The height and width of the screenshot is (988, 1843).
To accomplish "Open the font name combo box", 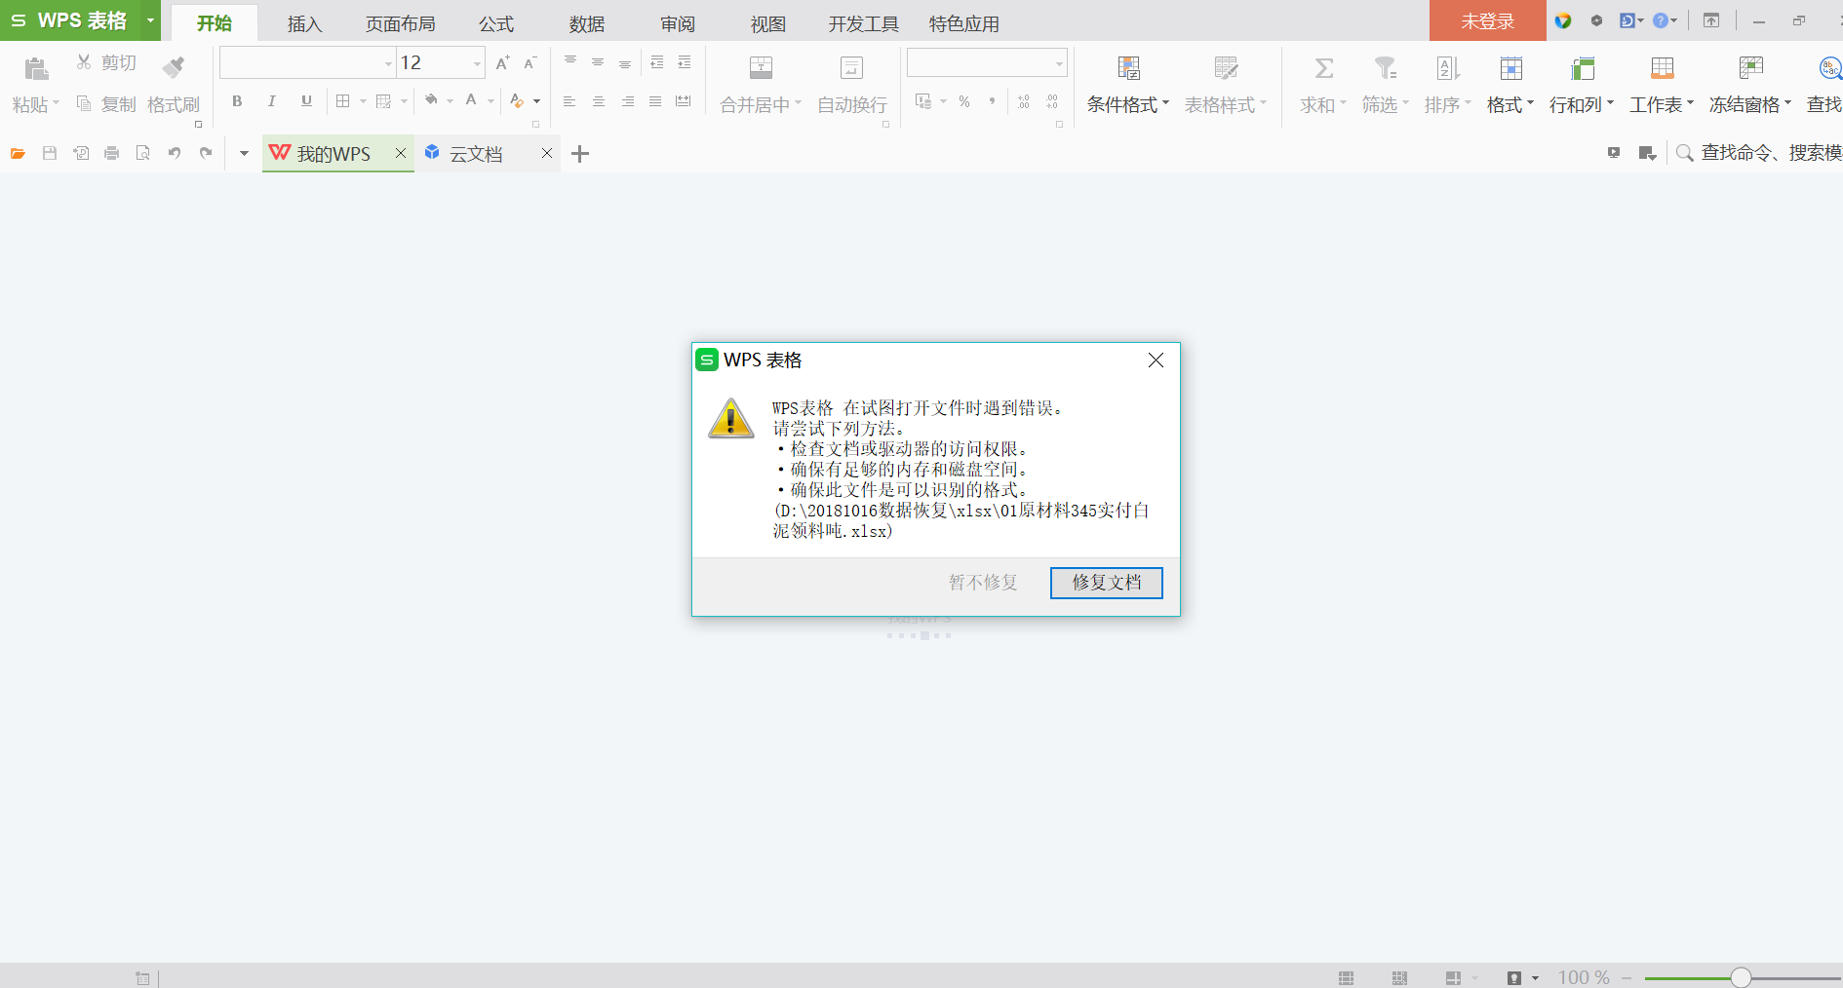I will coord(308,63).
